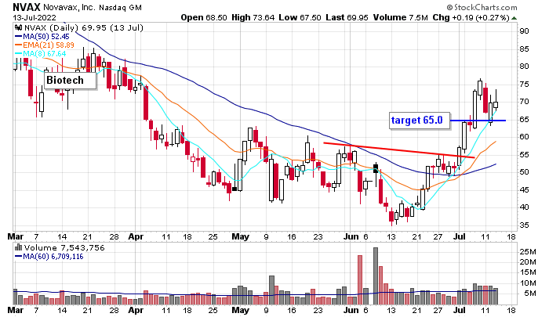The image size is (549, 317).
Task: Click the target 65.0 annotation box
Action: (x=419, y=121)
